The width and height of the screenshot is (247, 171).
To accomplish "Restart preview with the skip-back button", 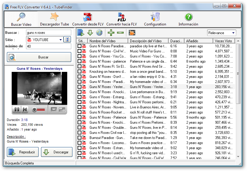I will 25,110.
